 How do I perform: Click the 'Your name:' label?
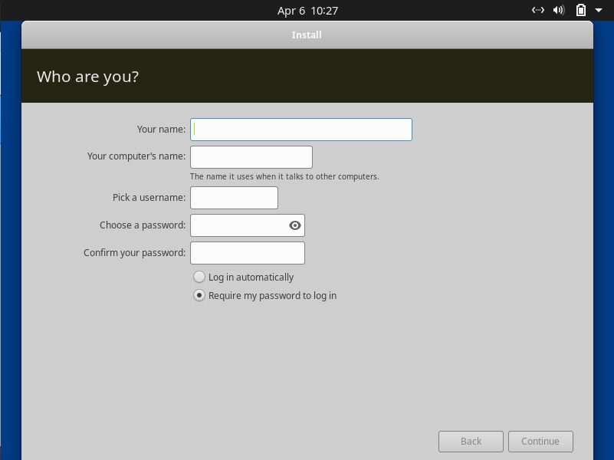coord(161,130)
